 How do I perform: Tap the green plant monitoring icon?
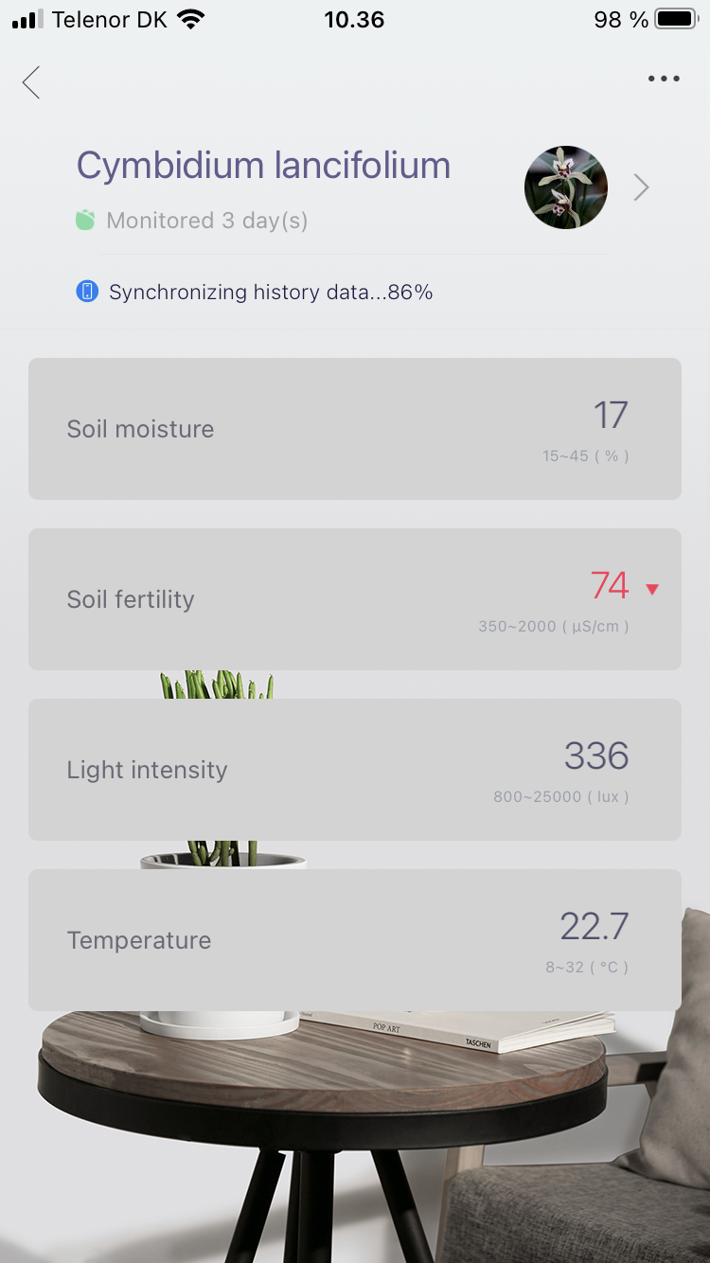coord(85,221)
